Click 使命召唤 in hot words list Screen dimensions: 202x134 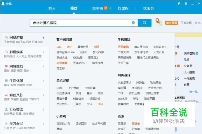click(x=189, y=53)
